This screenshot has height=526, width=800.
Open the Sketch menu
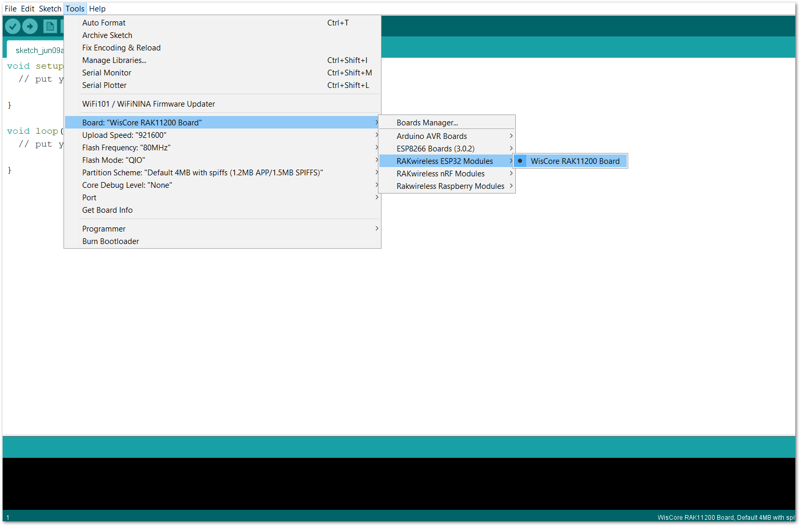click(x=50, y=9)
